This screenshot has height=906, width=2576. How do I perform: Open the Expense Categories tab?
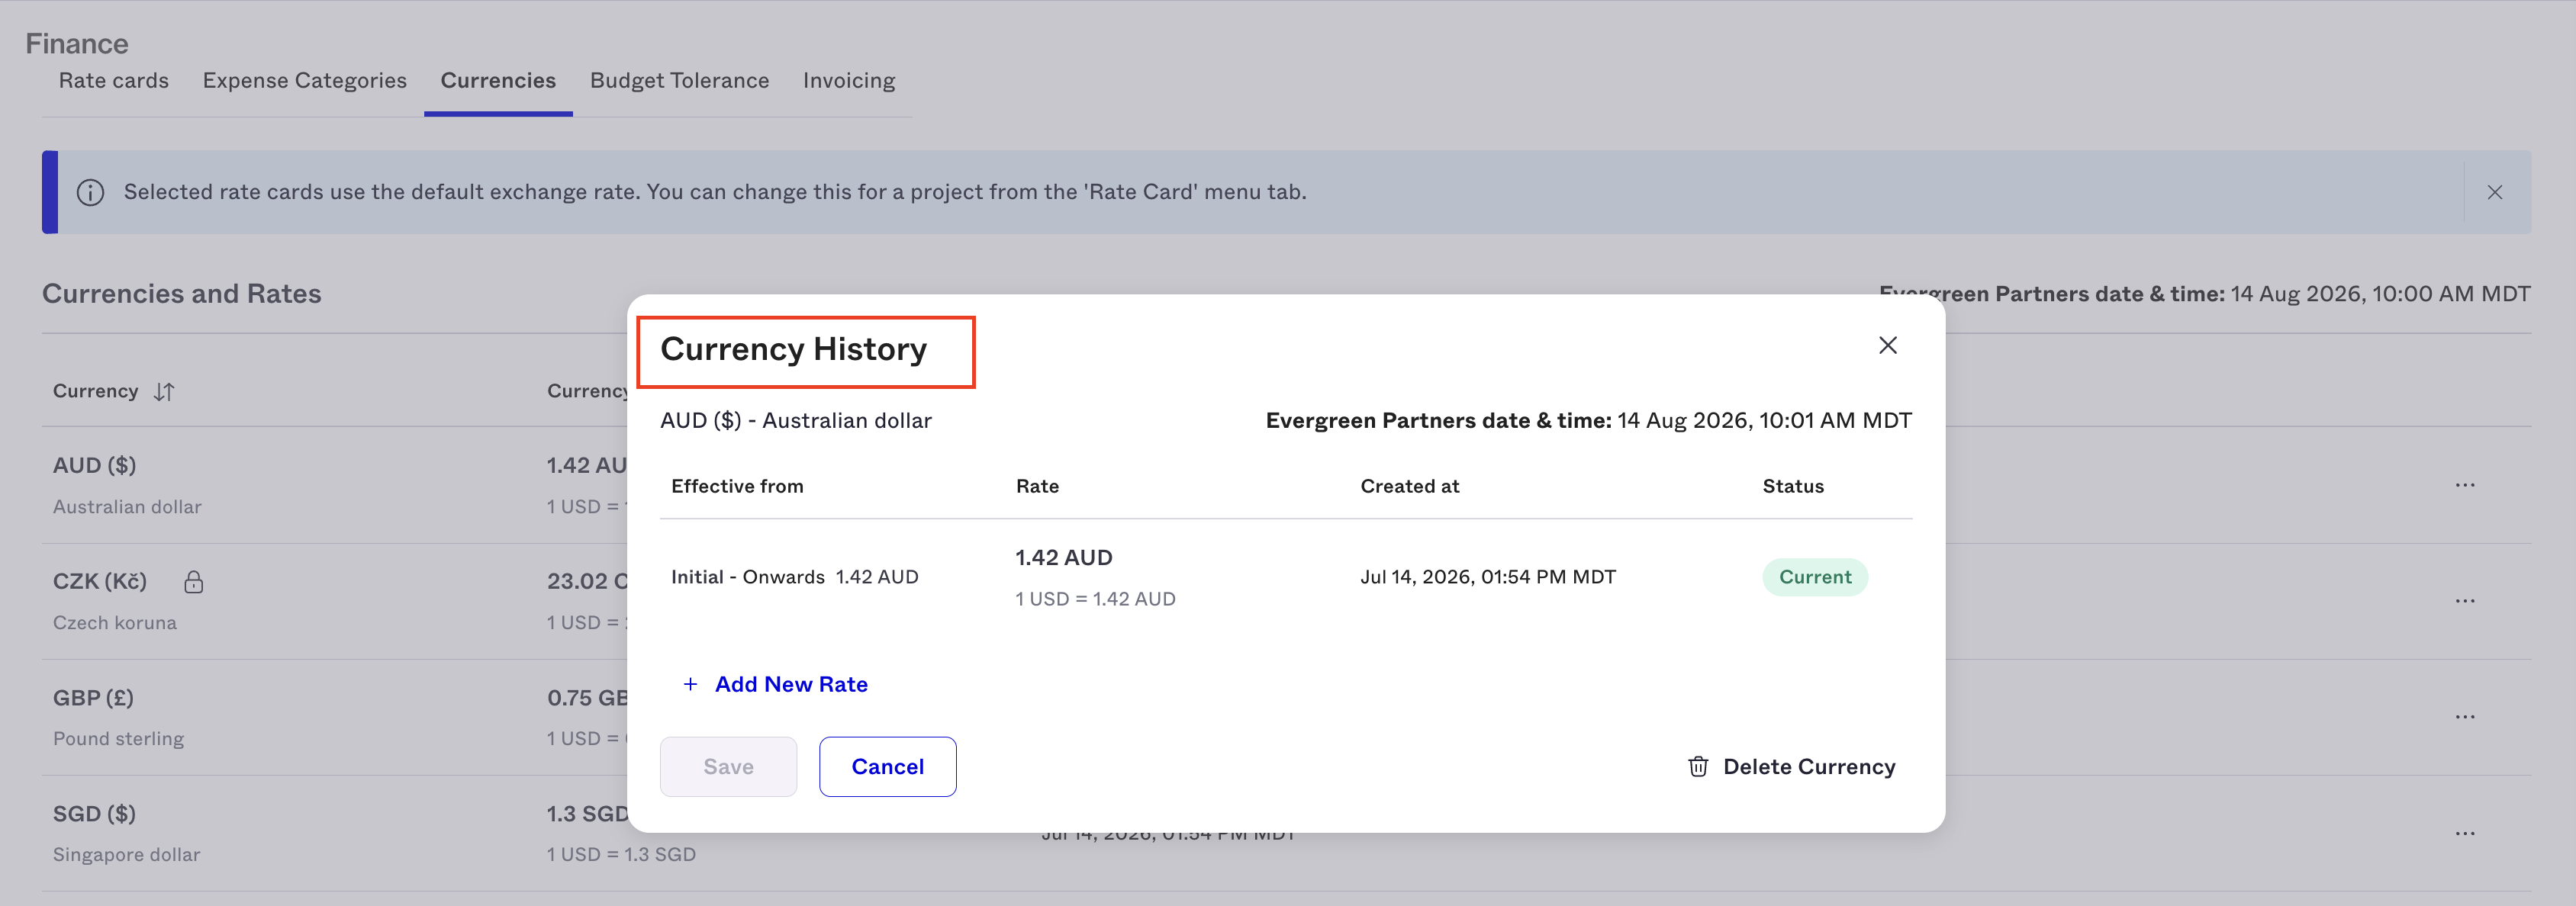tap(305, 80)
